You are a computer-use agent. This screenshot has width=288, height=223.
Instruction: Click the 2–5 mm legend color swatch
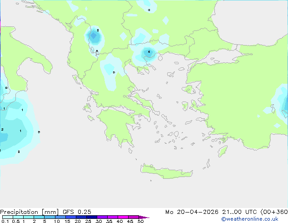(x=39, y=217)
